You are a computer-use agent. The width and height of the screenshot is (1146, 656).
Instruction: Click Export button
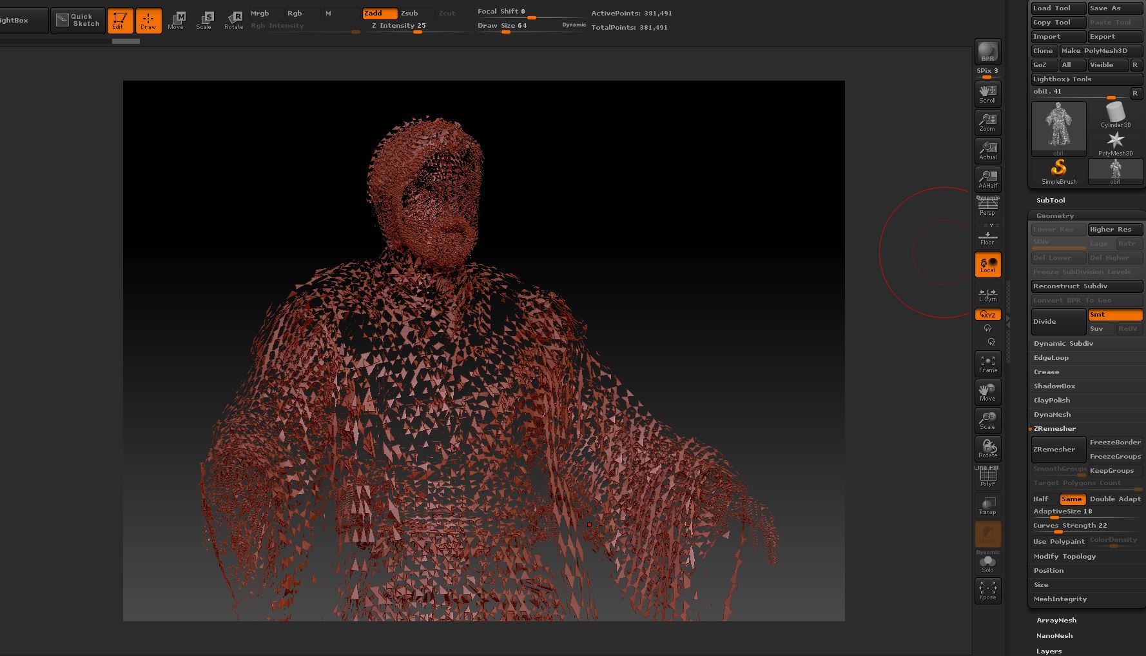(x=1115, y=37)
